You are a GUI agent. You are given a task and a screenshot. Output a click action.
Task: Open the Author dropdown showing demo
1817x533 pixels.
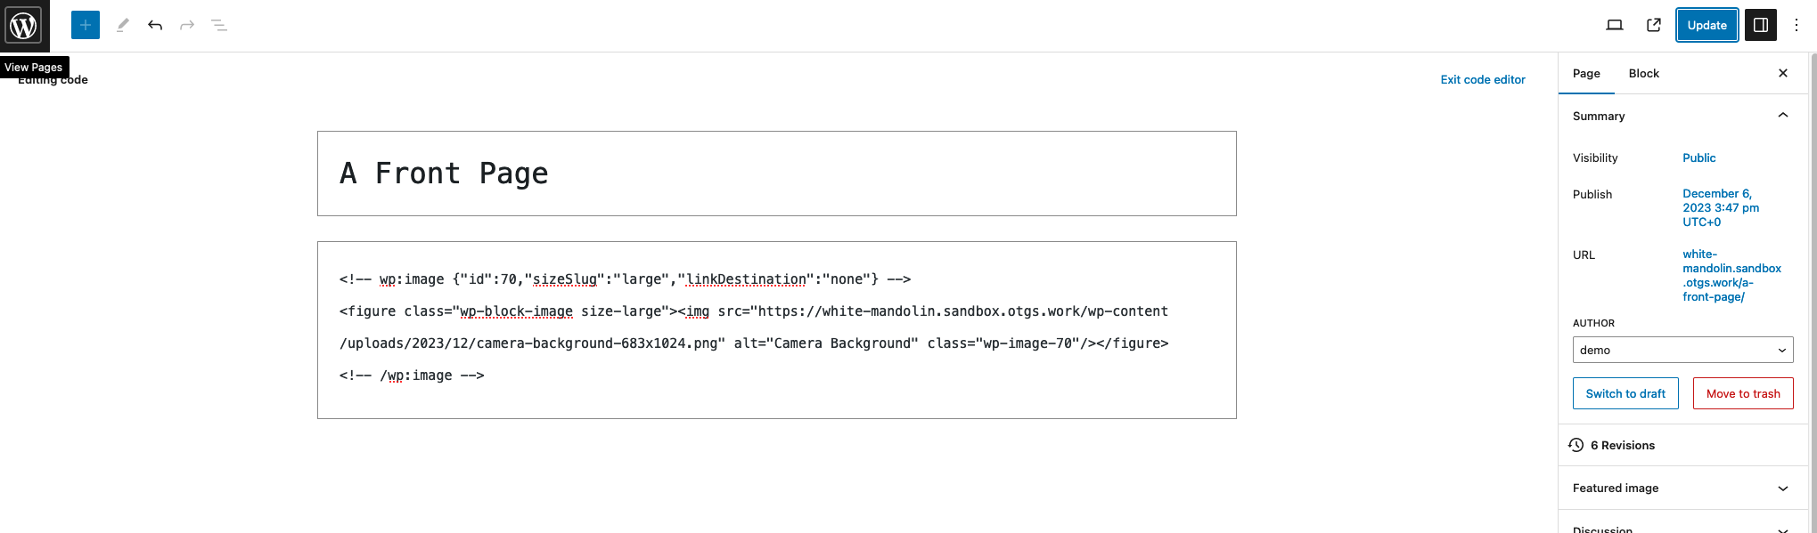coord(1682,350)
